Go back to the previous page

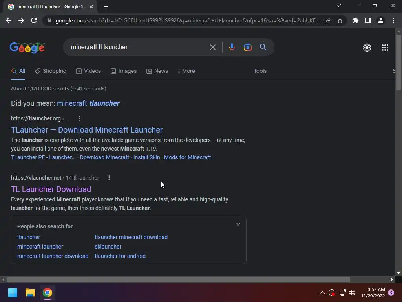tap(9, 20)
